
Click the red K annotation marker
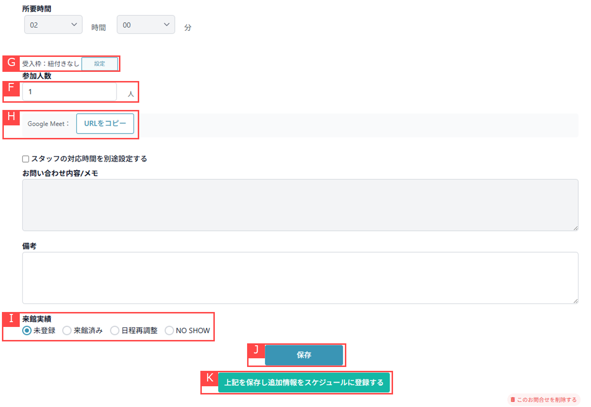pyautogui.click(x=210, y=378)
